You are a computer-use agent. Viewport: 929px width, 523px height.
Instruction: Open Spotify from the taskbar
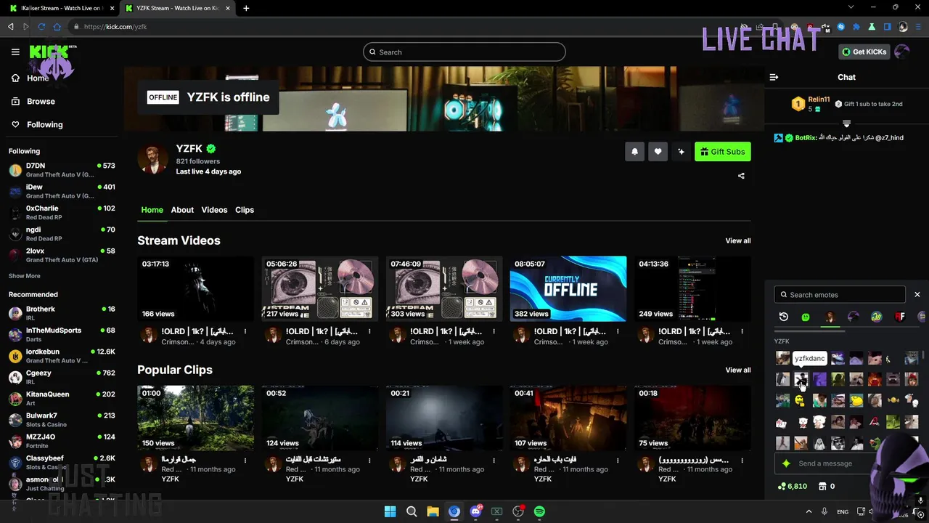pyautogui.click(x=539, y=511)
